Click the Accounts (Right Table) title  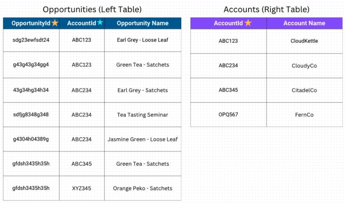click(x=267, y=9)
